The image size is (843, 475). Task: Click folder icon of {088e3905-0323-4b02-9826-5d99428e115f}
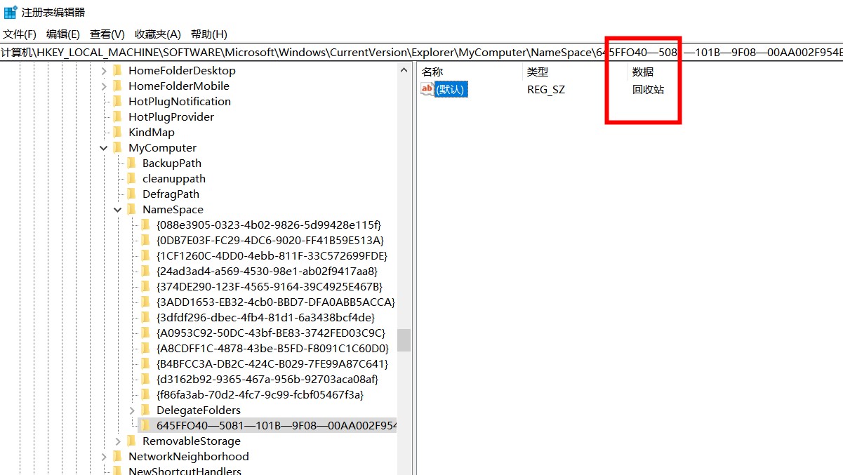pos(145,225)
